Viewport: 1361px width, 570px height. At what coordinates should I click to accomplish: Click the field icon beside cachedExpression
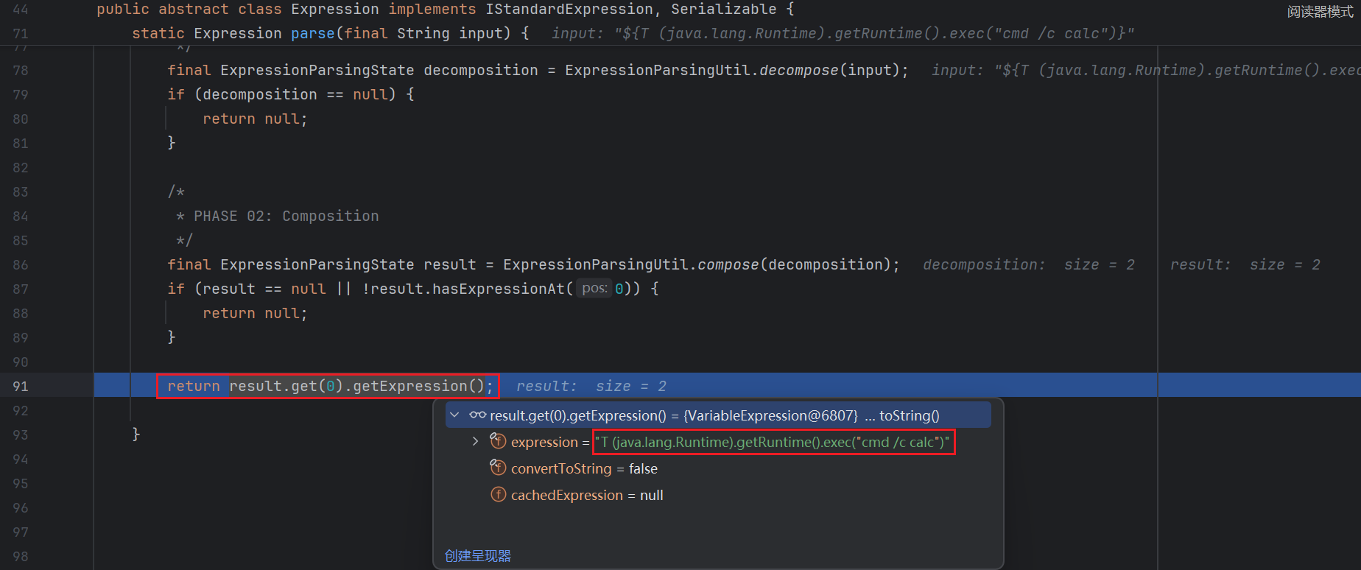(499, 495)
